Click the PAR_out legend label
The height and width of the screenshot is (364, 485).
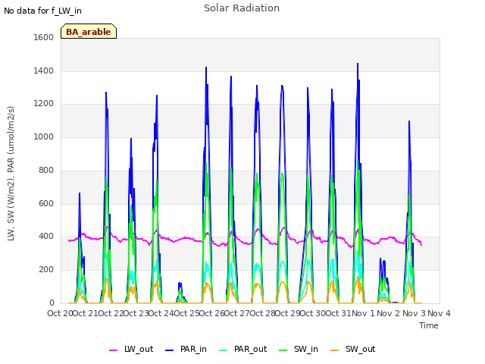(x=250, y=349)
